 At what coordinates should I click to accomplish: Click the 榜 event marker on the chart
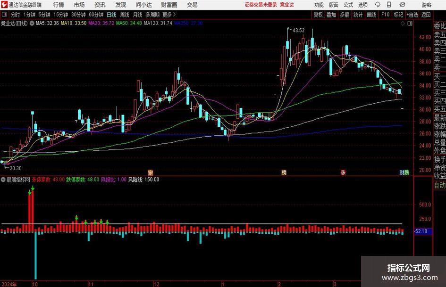pos(284,172)
